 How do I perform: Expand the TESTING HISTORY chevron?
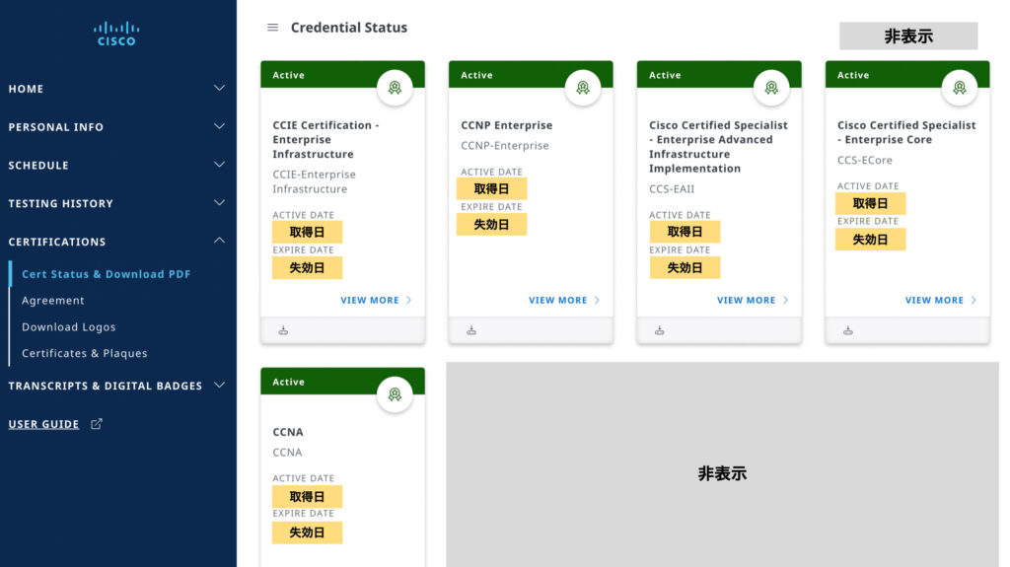(x=220, y=202)
